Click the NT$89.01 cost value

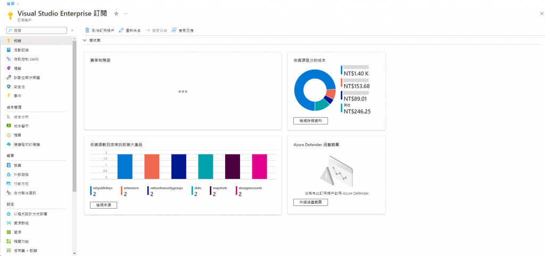355,98
